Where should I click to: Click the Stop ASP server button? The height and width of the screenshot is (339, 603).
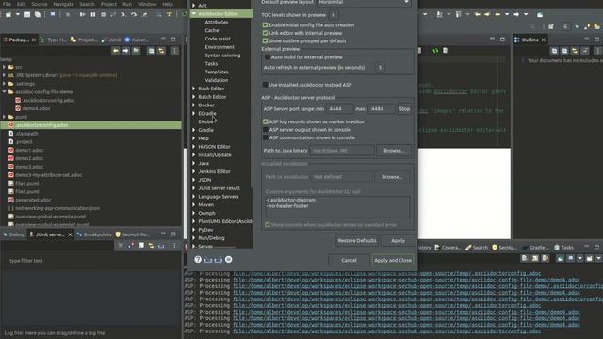tap(404, 109)
